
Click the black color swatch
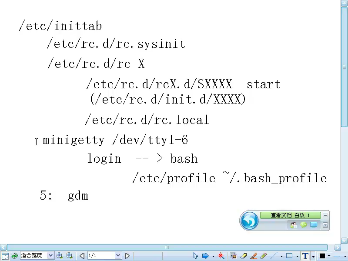322,256
